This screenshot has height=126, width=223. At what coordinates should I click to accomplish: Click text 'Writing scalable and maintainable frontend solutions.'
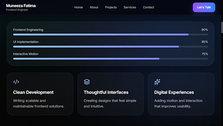coord(39,103)
